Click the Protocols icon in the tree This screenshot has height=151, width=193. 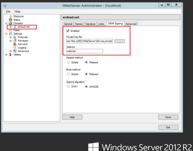pyautogui.click(x=15, y=37)
